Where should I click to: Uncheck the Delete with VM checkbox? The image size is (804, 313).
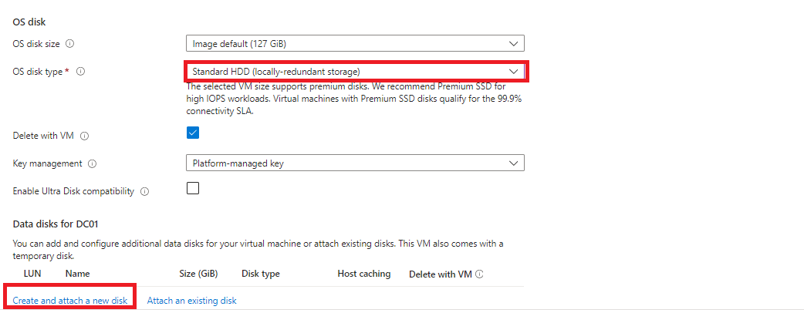tap(193, 133)
